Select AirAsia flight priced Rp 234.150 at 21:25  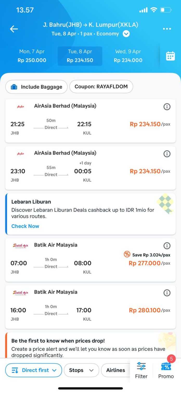90,124
